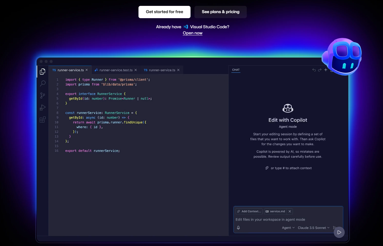The image size is (383, 246).
Task: Focus the 'Edit files in your workspace' chat input
Action: 288,219
